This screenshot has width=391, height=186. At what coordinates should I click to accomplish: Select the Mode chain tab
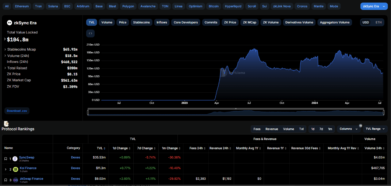coord(334,6)
